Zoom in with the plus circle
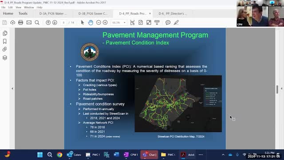The height and width of the screenshot is (160, 284). 105,23
